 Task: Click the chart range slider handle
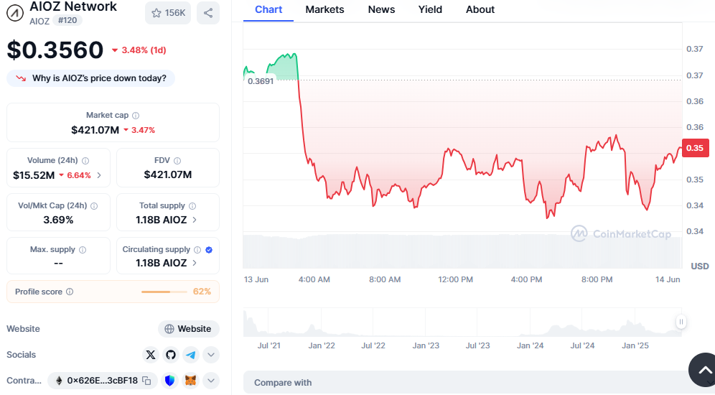681,322
